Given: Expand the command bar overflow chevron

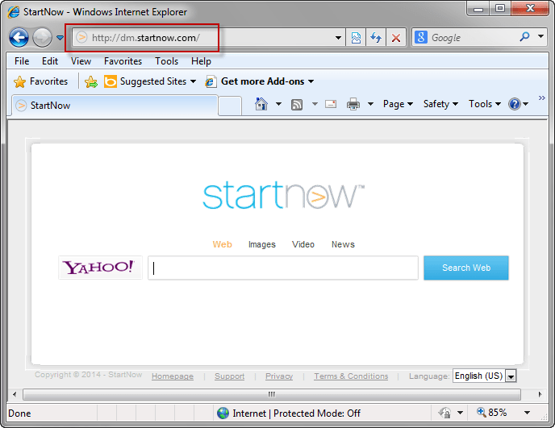Looking at the screenshot, I should (541, 98).
